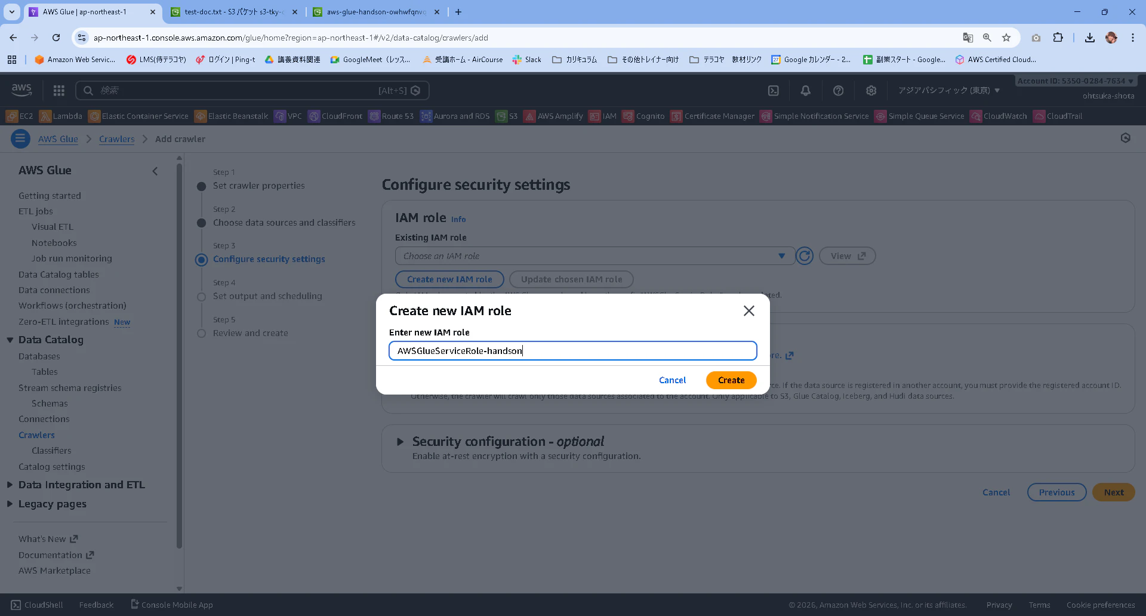Switch to the test-doc.txt S3 browser tab
1146x616 pixels.
pos(234,12)
